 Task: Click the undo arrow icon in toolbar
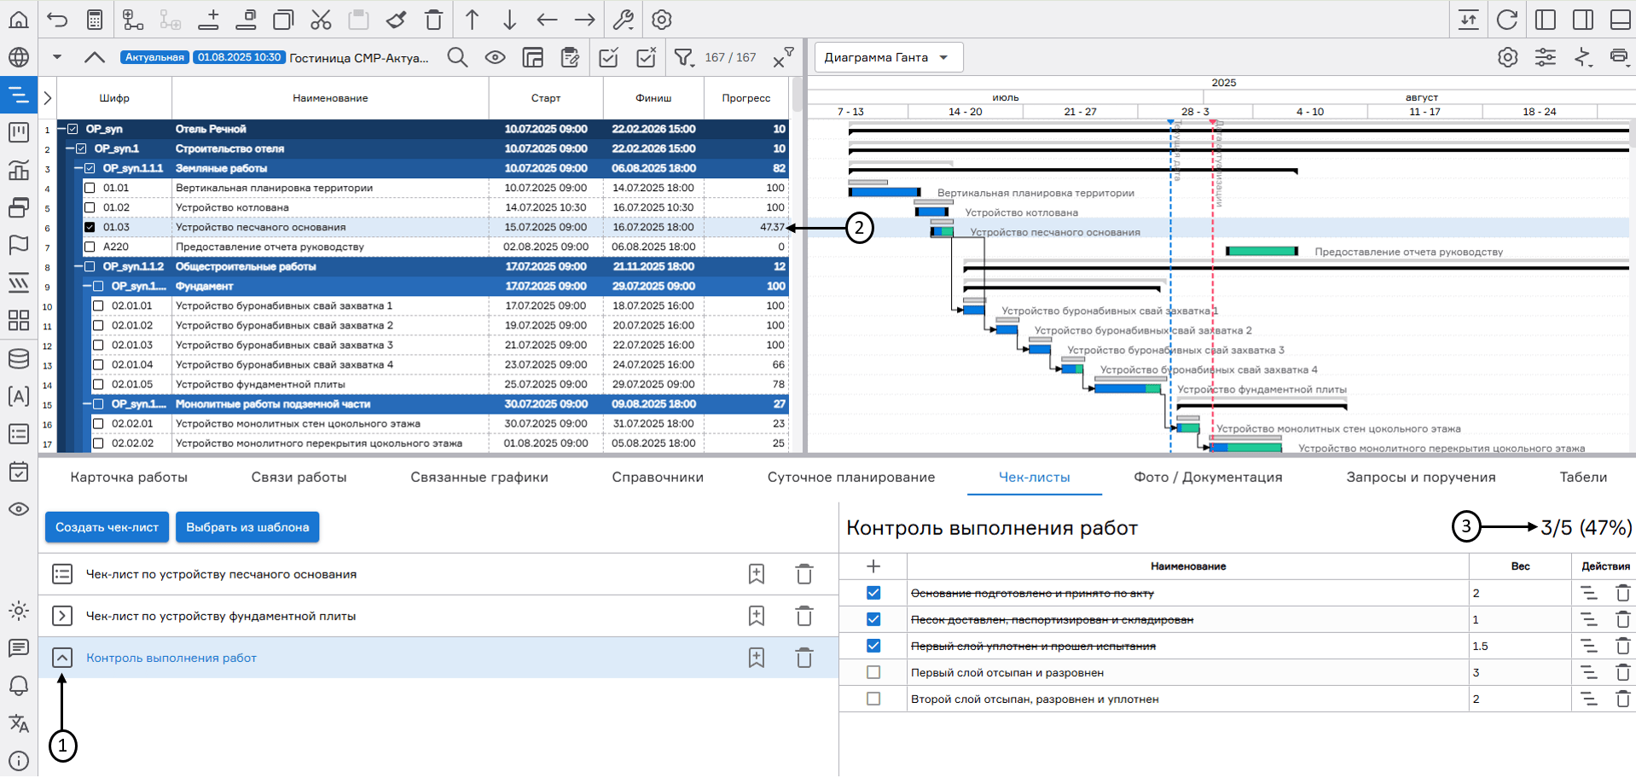pyautogui.click(x=57, y=20)
